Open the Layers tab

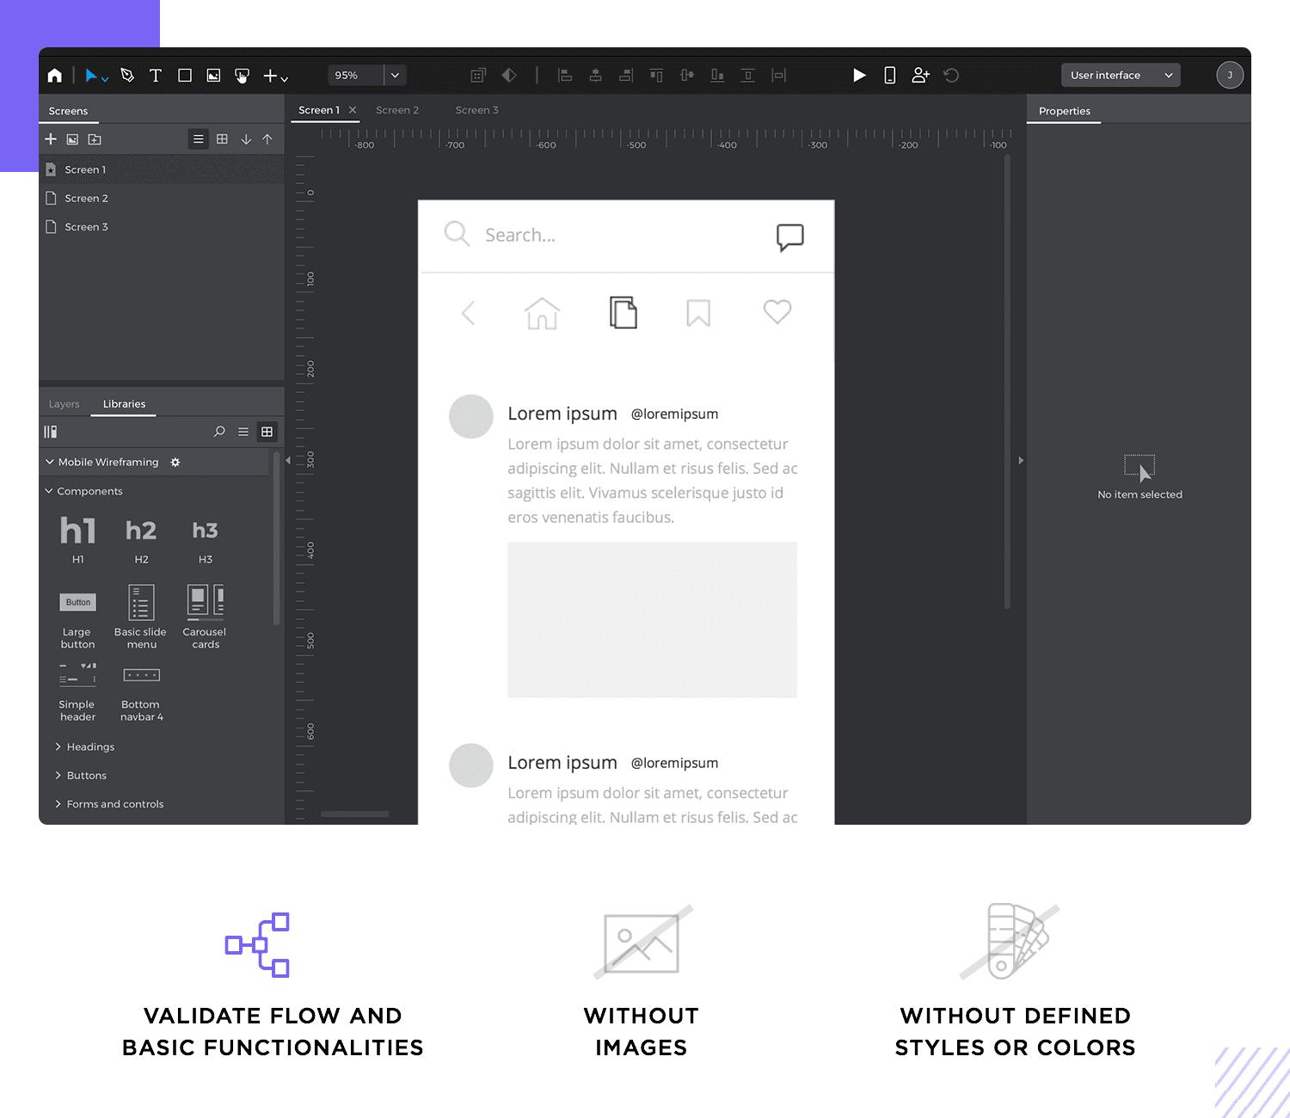pos(64,403)
